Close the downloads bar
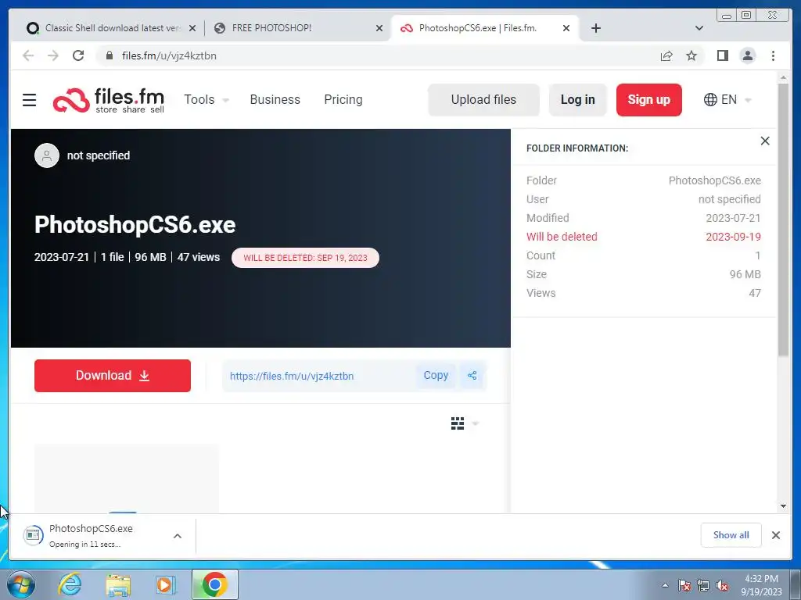The height and width of the screenshot is (600, 801). pos(775,535)
